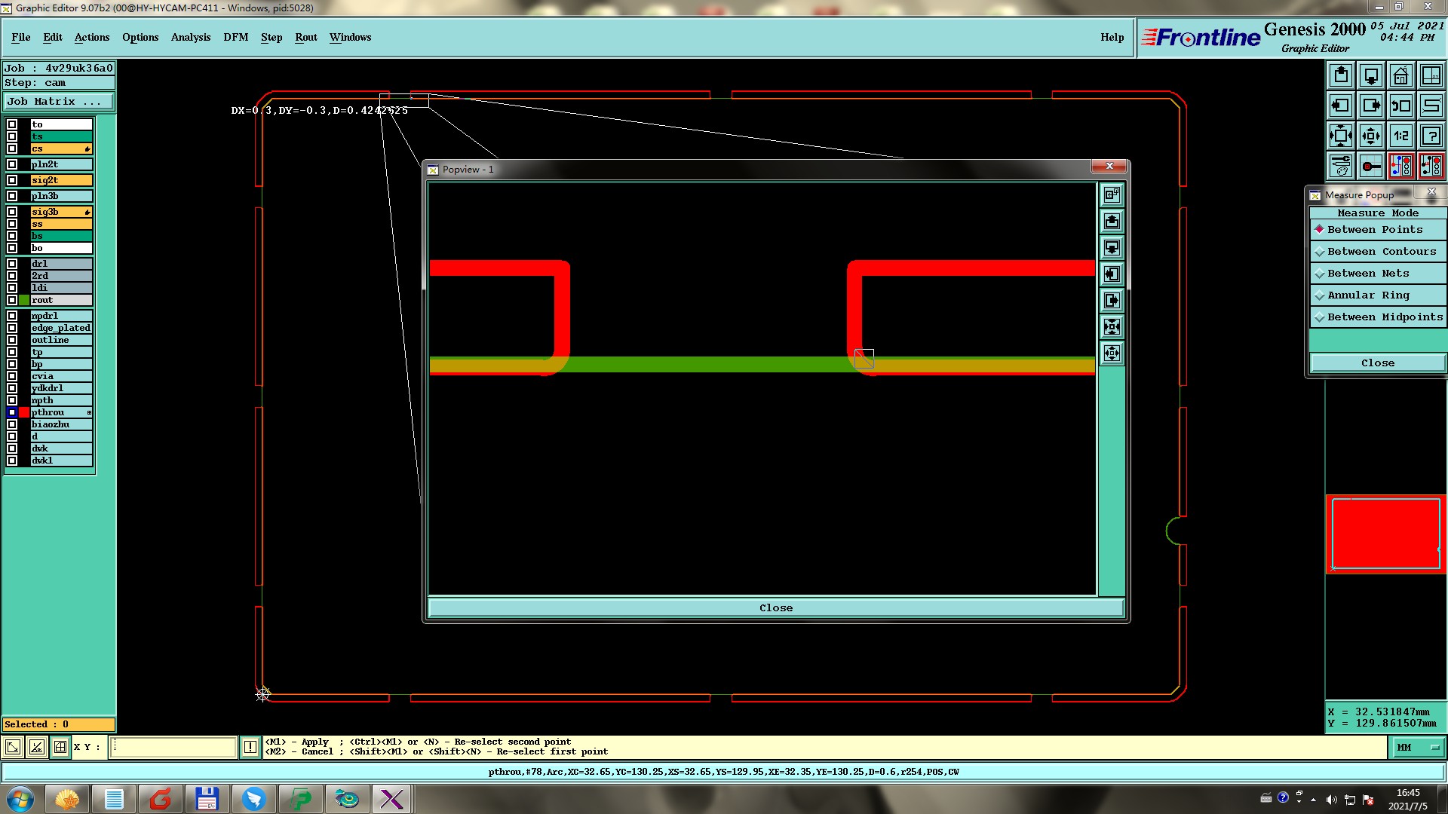Click the area zoom XY window icon
The image size is (1448, 814).
click(1431, 75)
